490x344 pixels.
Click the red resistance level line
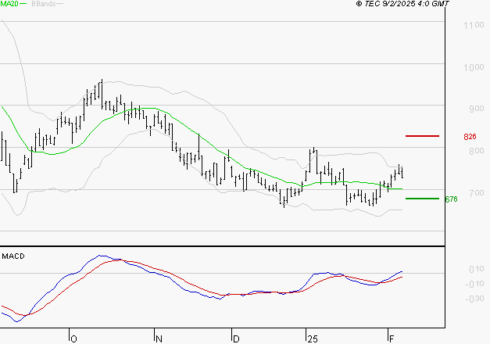(x=422, y=136)
